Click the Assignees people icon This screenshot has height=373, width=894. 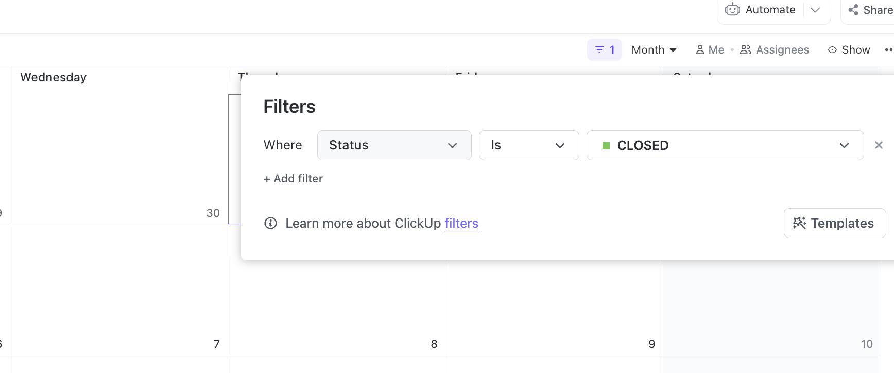pos(746,50)
